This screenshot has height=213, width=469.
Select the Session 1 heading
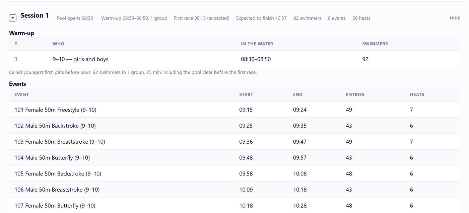(35, 15)
